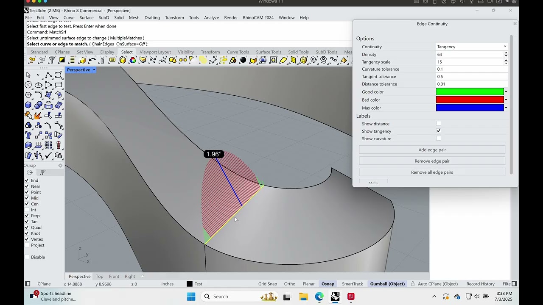The height and width of the screenshot is (305, 543).
Task: Open the Osnap panel gear settings
Action: pos(60,166)
